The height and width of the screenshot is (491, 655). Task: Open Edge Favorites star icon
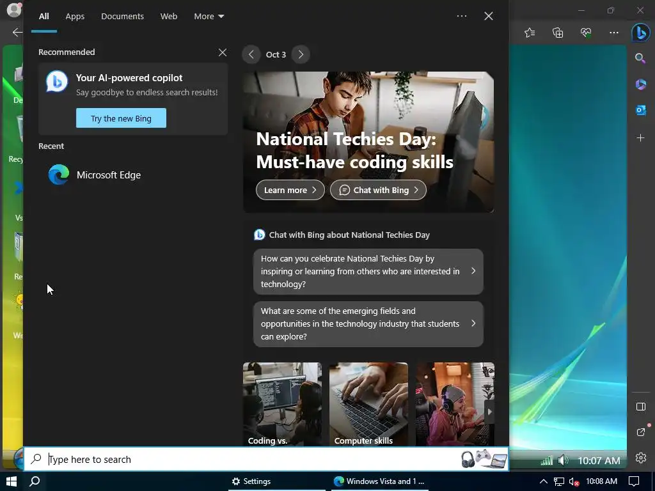coord(530,33)
